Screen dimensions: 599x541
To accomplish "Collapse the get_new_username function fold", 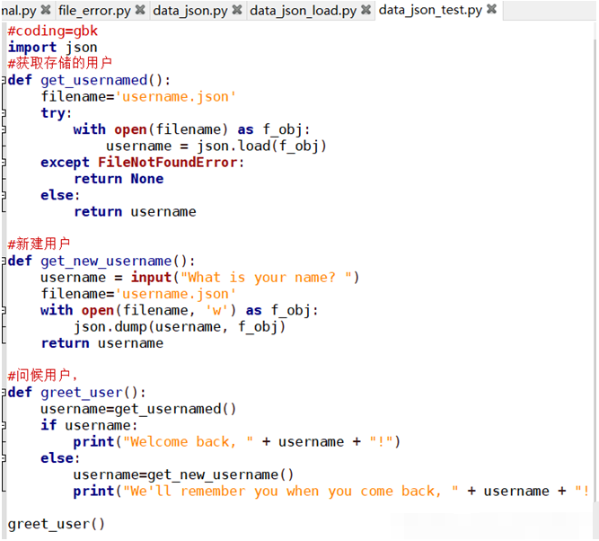I will [4, 261].
